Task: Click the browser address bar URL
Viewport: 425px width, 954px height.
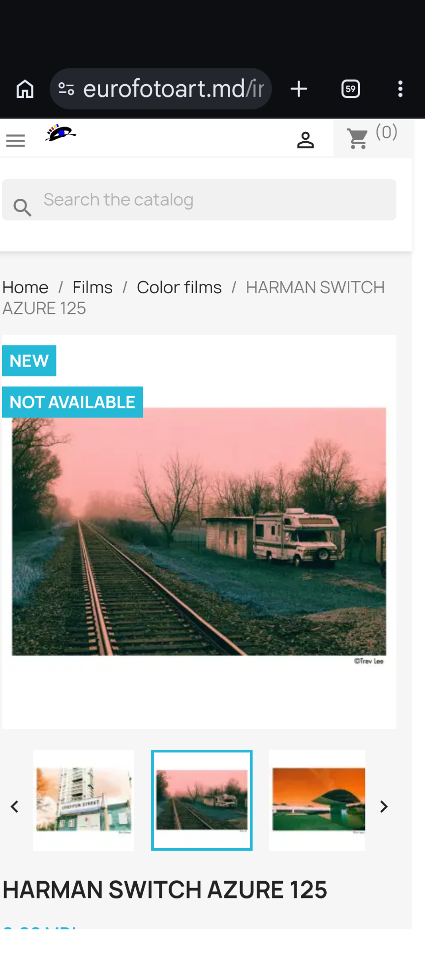Action: coord(174,89)
